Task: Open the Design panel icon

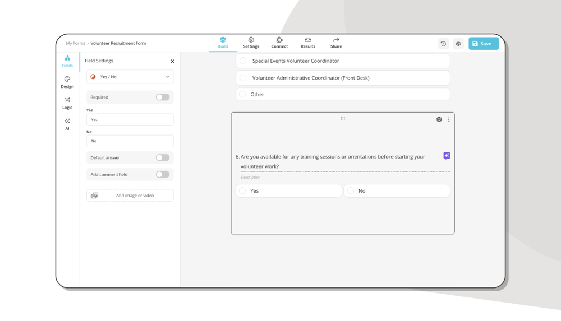Action: (67, 82)
